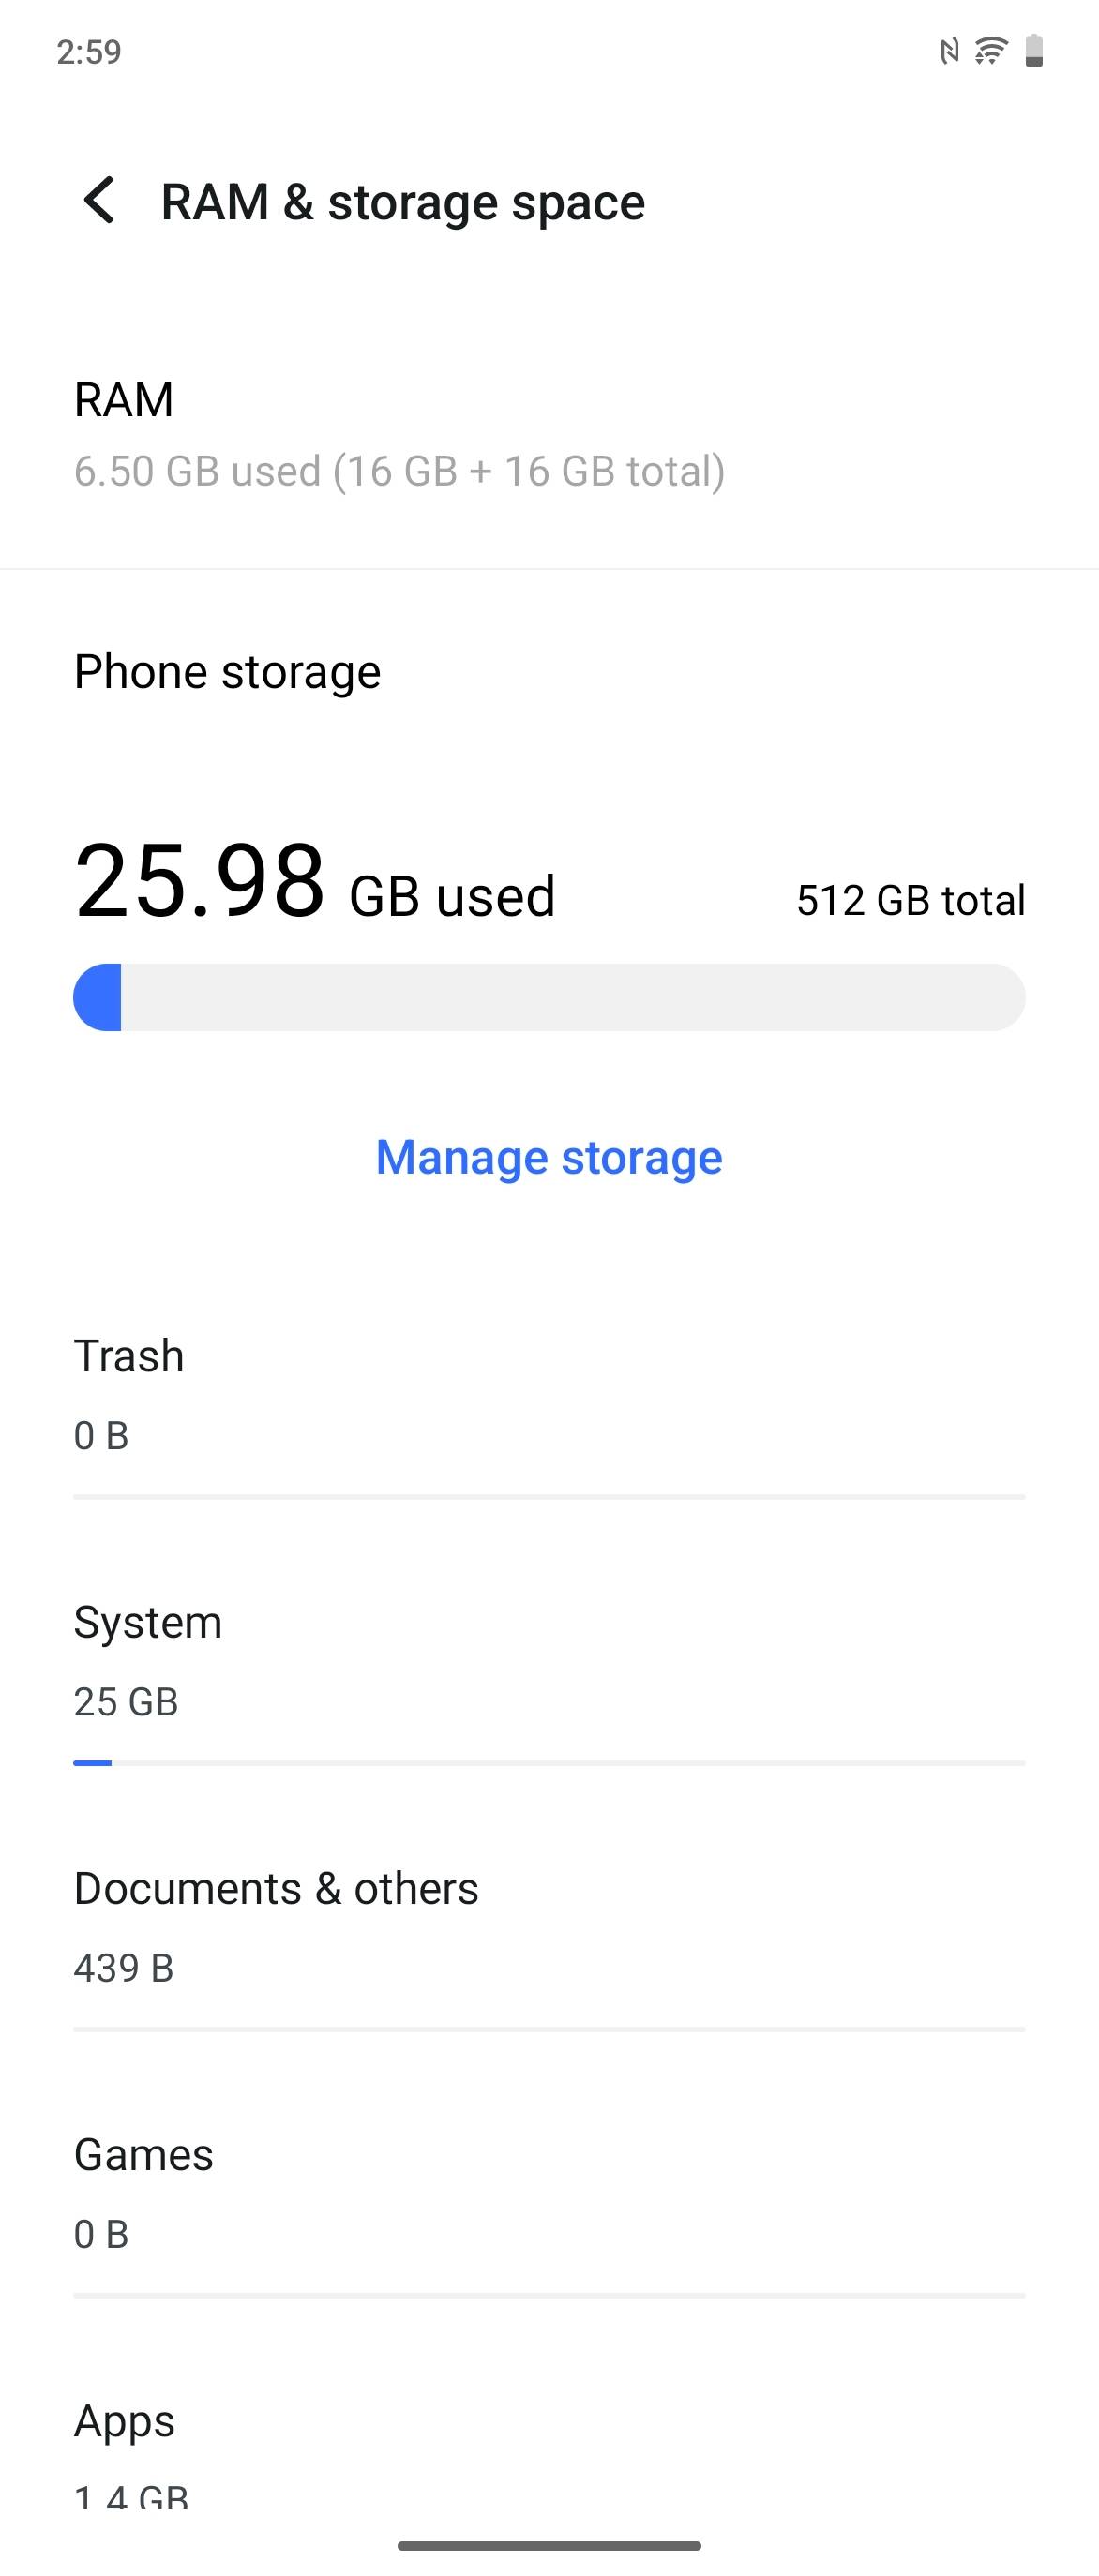
Task: Open the Trash storage category
Action: click(x=549, y=1395)
